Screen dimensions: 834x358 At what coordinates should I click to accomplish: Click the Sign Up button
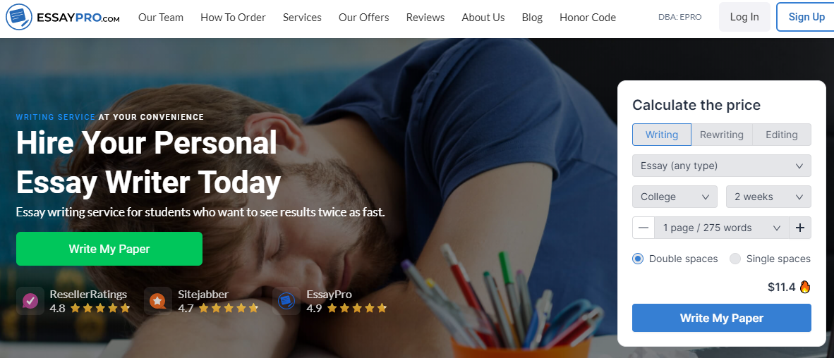tap(806, 17)
